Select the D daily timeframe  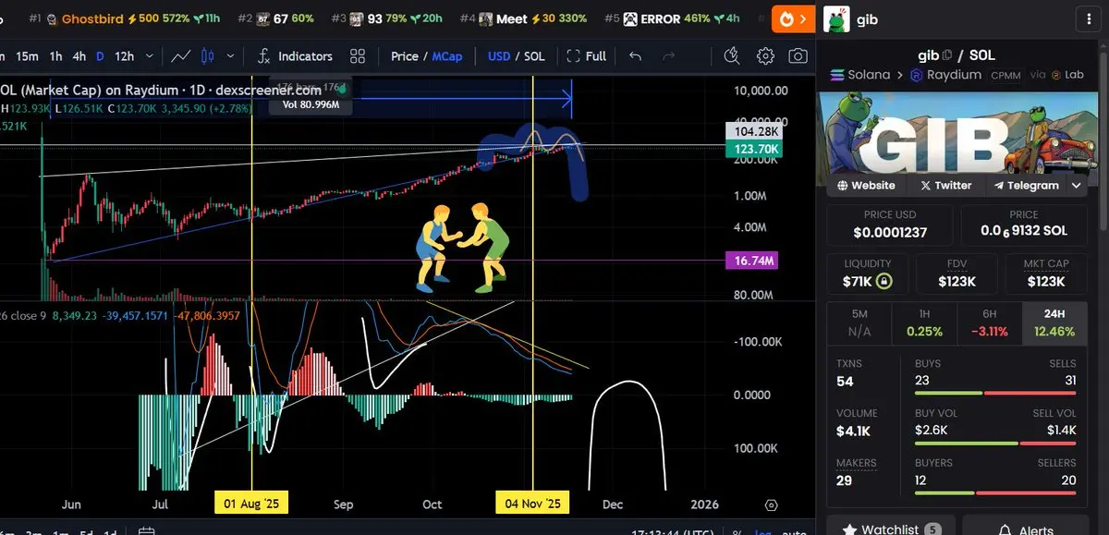pos(100,56)
